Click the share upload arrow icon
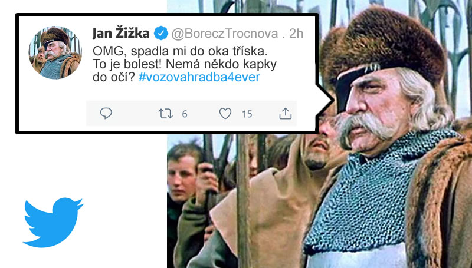 pos(286,114)
